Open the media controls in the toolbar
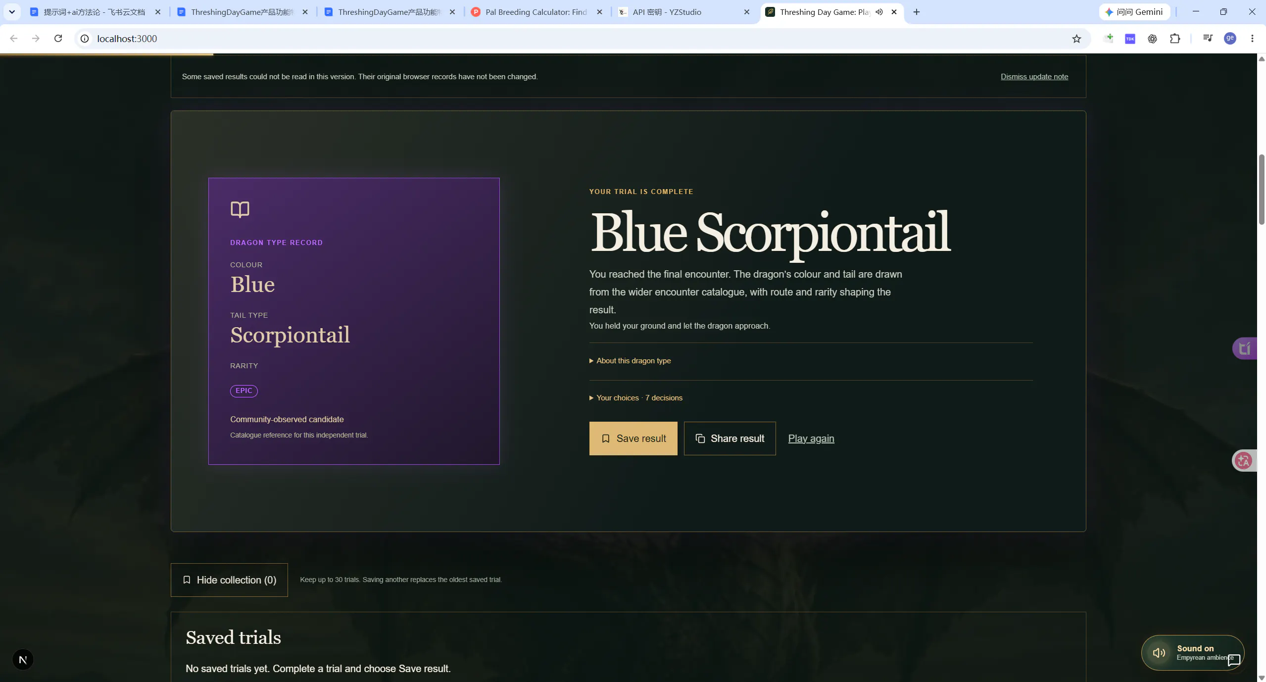The height and width of the screenshot is (682, 1266). click(x=1208, y=39)
